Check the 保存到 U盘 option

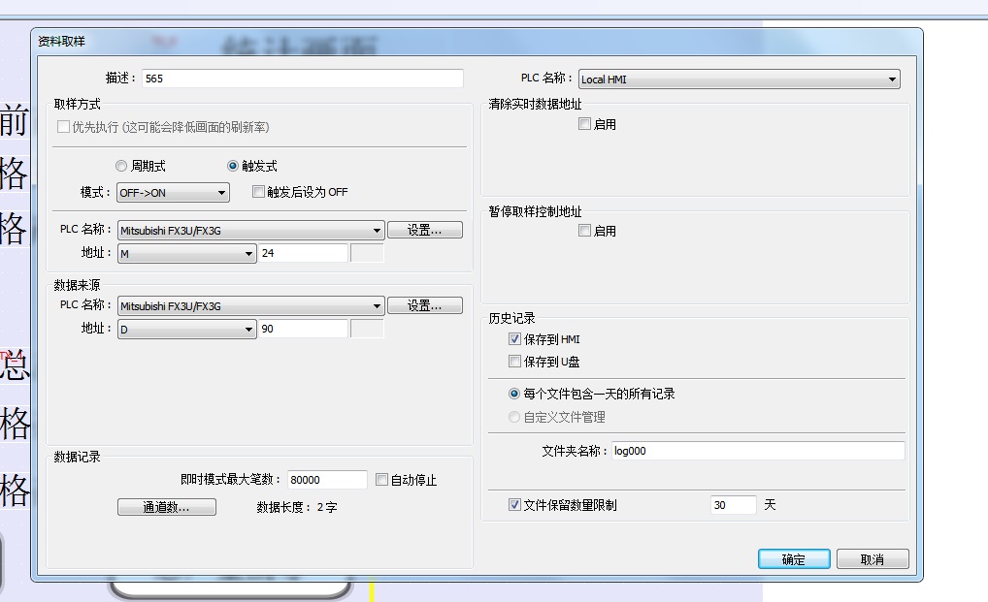click(x=515, y=362)
